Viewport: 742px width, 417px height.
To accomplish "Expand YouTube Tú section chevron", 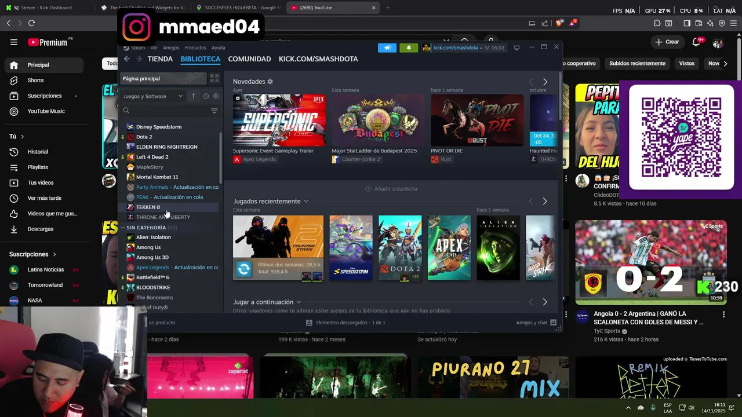I will point(23,137).
